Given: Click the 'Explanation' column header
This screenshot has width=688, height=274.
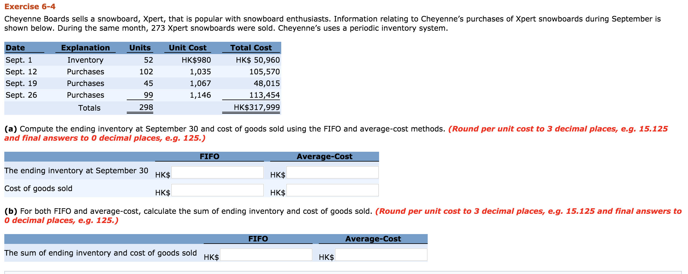Looking at the screenshot, I should (x=86, y=48).
